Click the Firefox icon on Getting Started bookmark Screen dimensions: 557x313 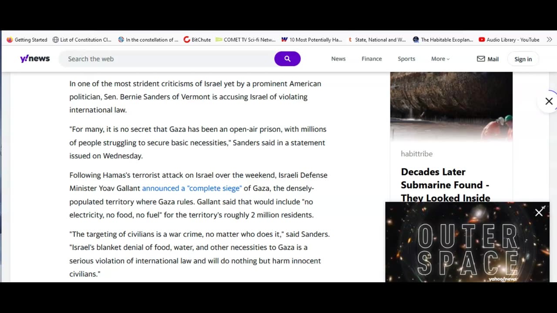(10, 40)
